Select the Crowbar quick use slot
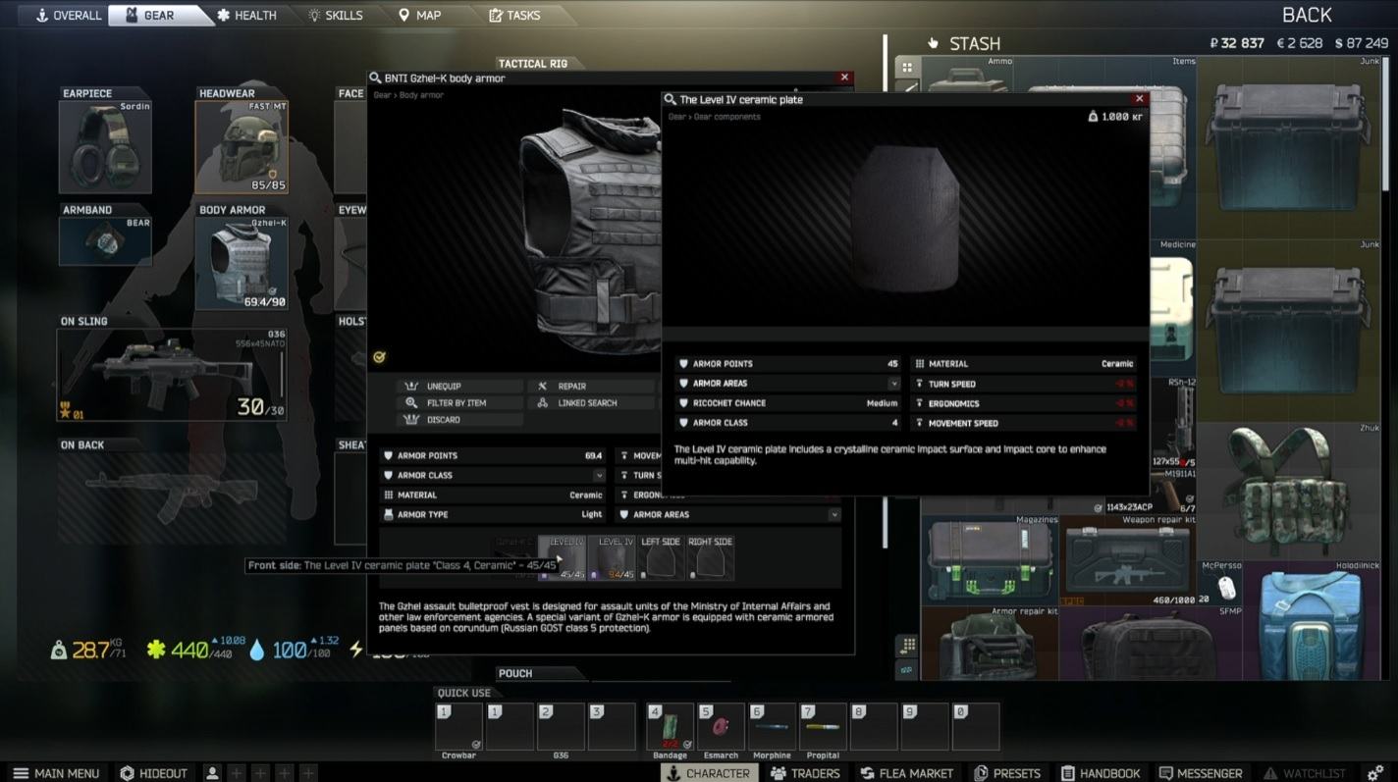This screenshot has height=782, width=1398. coord(458,727)
